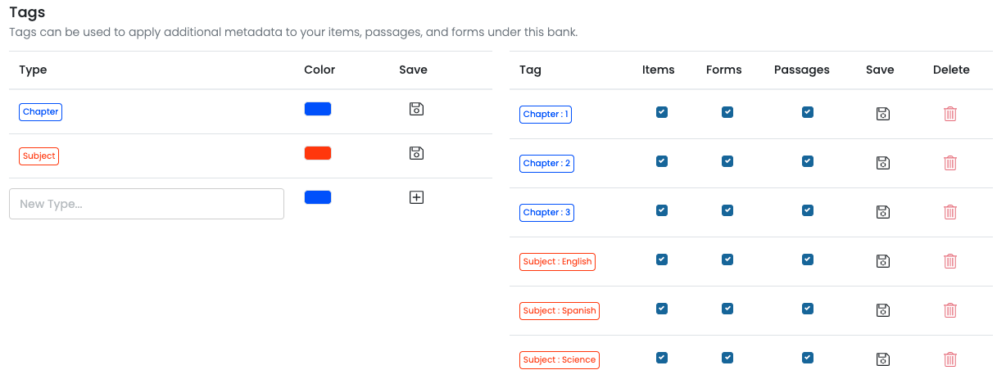
Task: Pick color for the new type
Action: (317, 197)
